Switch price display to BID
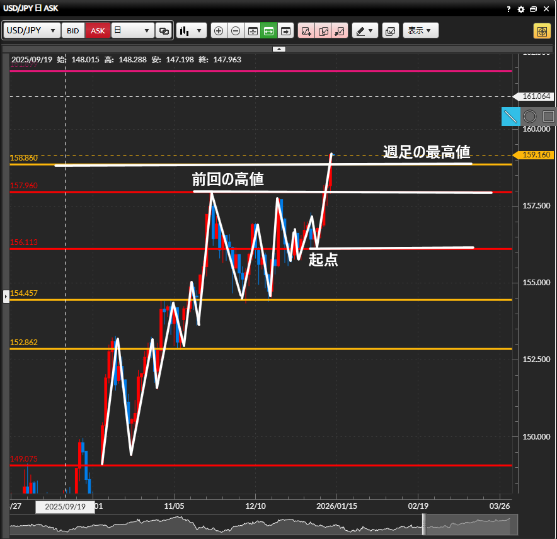 [73, 31]
